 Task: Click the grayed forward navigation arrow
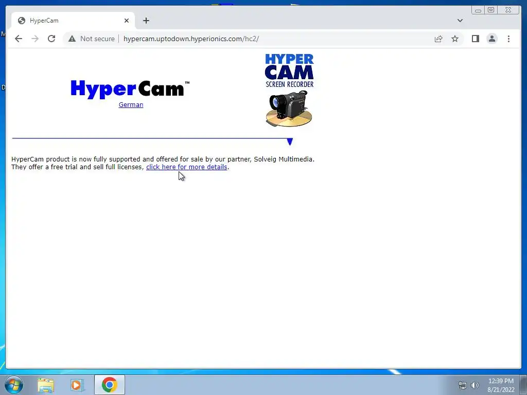[x=35, y=39]
